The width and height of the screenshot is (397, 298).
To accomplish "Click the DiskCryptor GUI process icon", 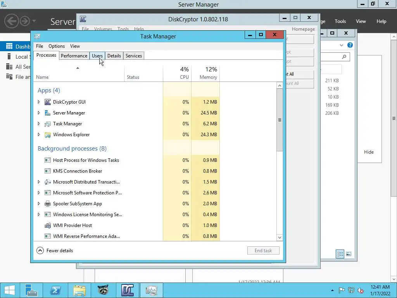I will click(x=48, y=102).
